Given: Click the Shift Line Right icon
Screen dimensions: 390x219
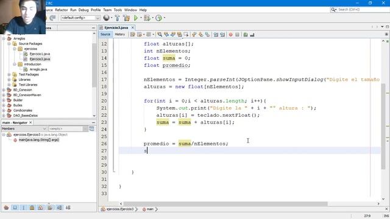Looking at the screenshot, I should coord(222,35).
